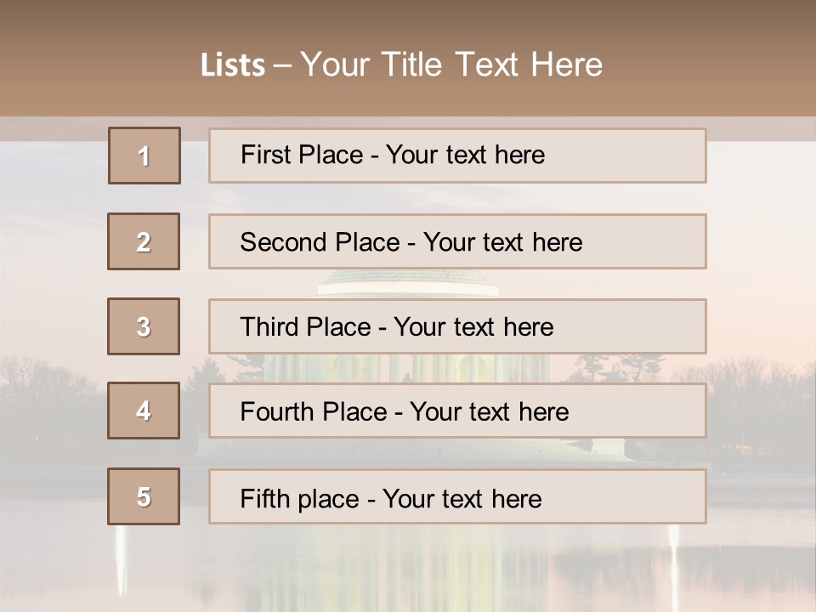The width and height of the screenshot is (816, 612).
Task: Click the Second Place text box
Action: point(457,241)
